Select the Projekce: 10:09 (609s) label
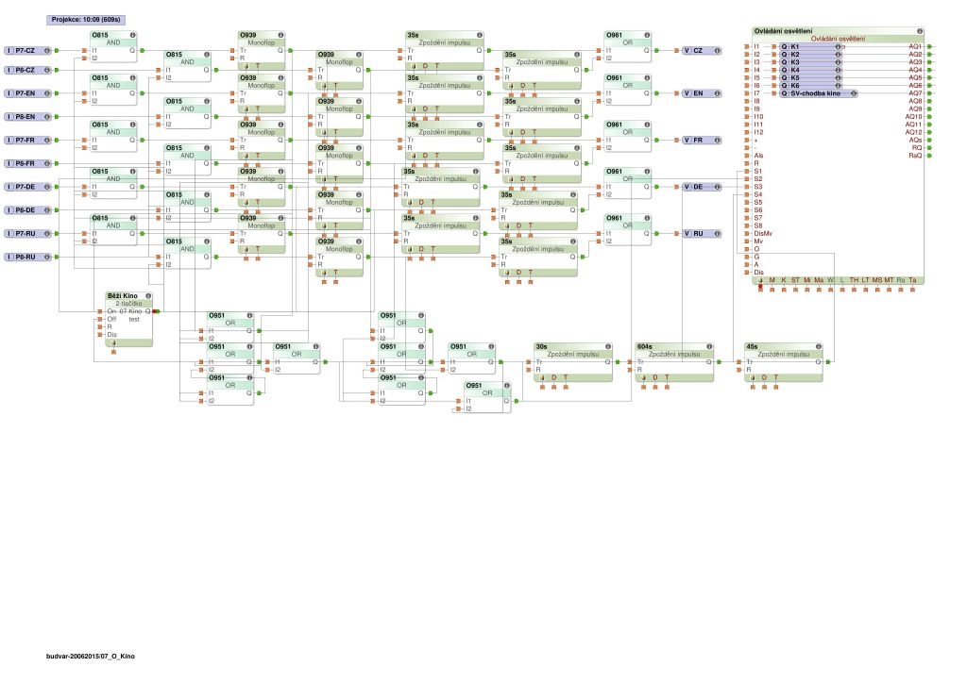 pyautogui.click(x=86, y=20)
